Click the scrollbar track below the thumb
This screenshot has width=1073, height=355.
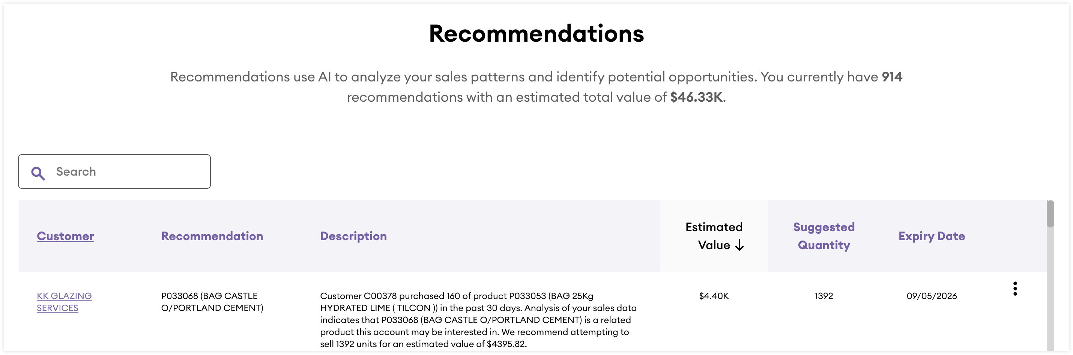pyautogui.click(x=1050, y=292)
